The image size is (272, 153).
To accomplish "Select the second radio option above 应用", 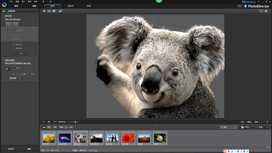I will click(x=14, y=49).
